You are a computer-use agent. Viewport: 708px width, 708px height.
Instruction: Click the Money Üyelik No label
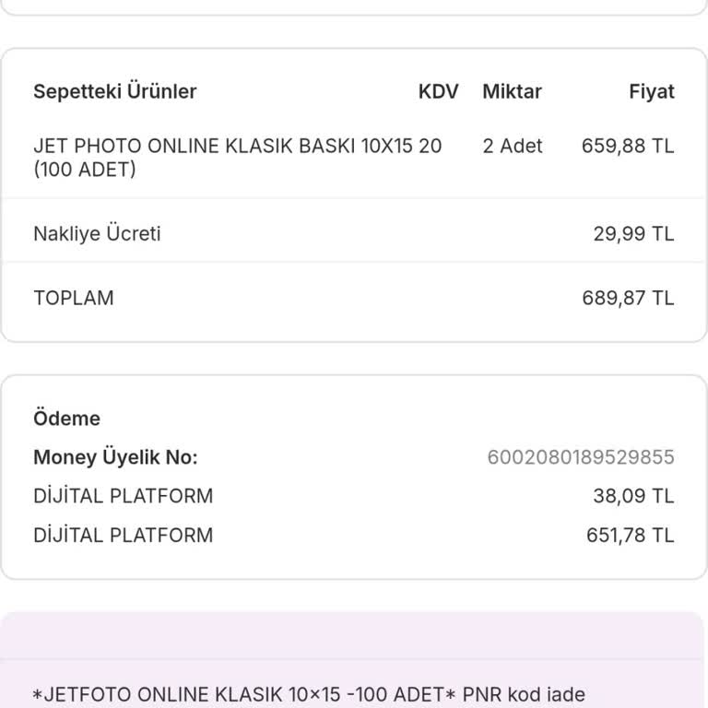[x=115, y=457]
